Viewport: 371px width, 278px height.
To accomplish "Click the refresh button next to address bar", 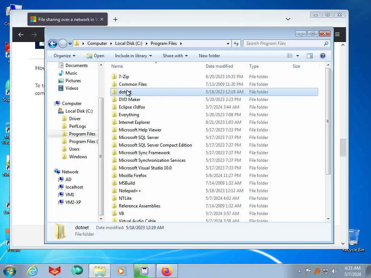I will coord(236,43).
